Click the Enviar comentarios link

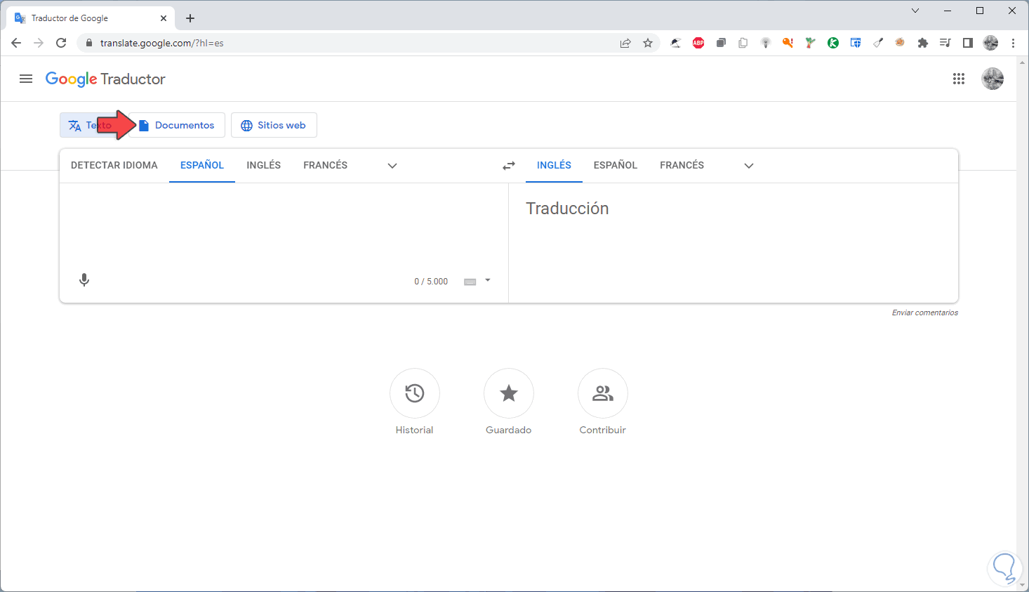(925, 313)
